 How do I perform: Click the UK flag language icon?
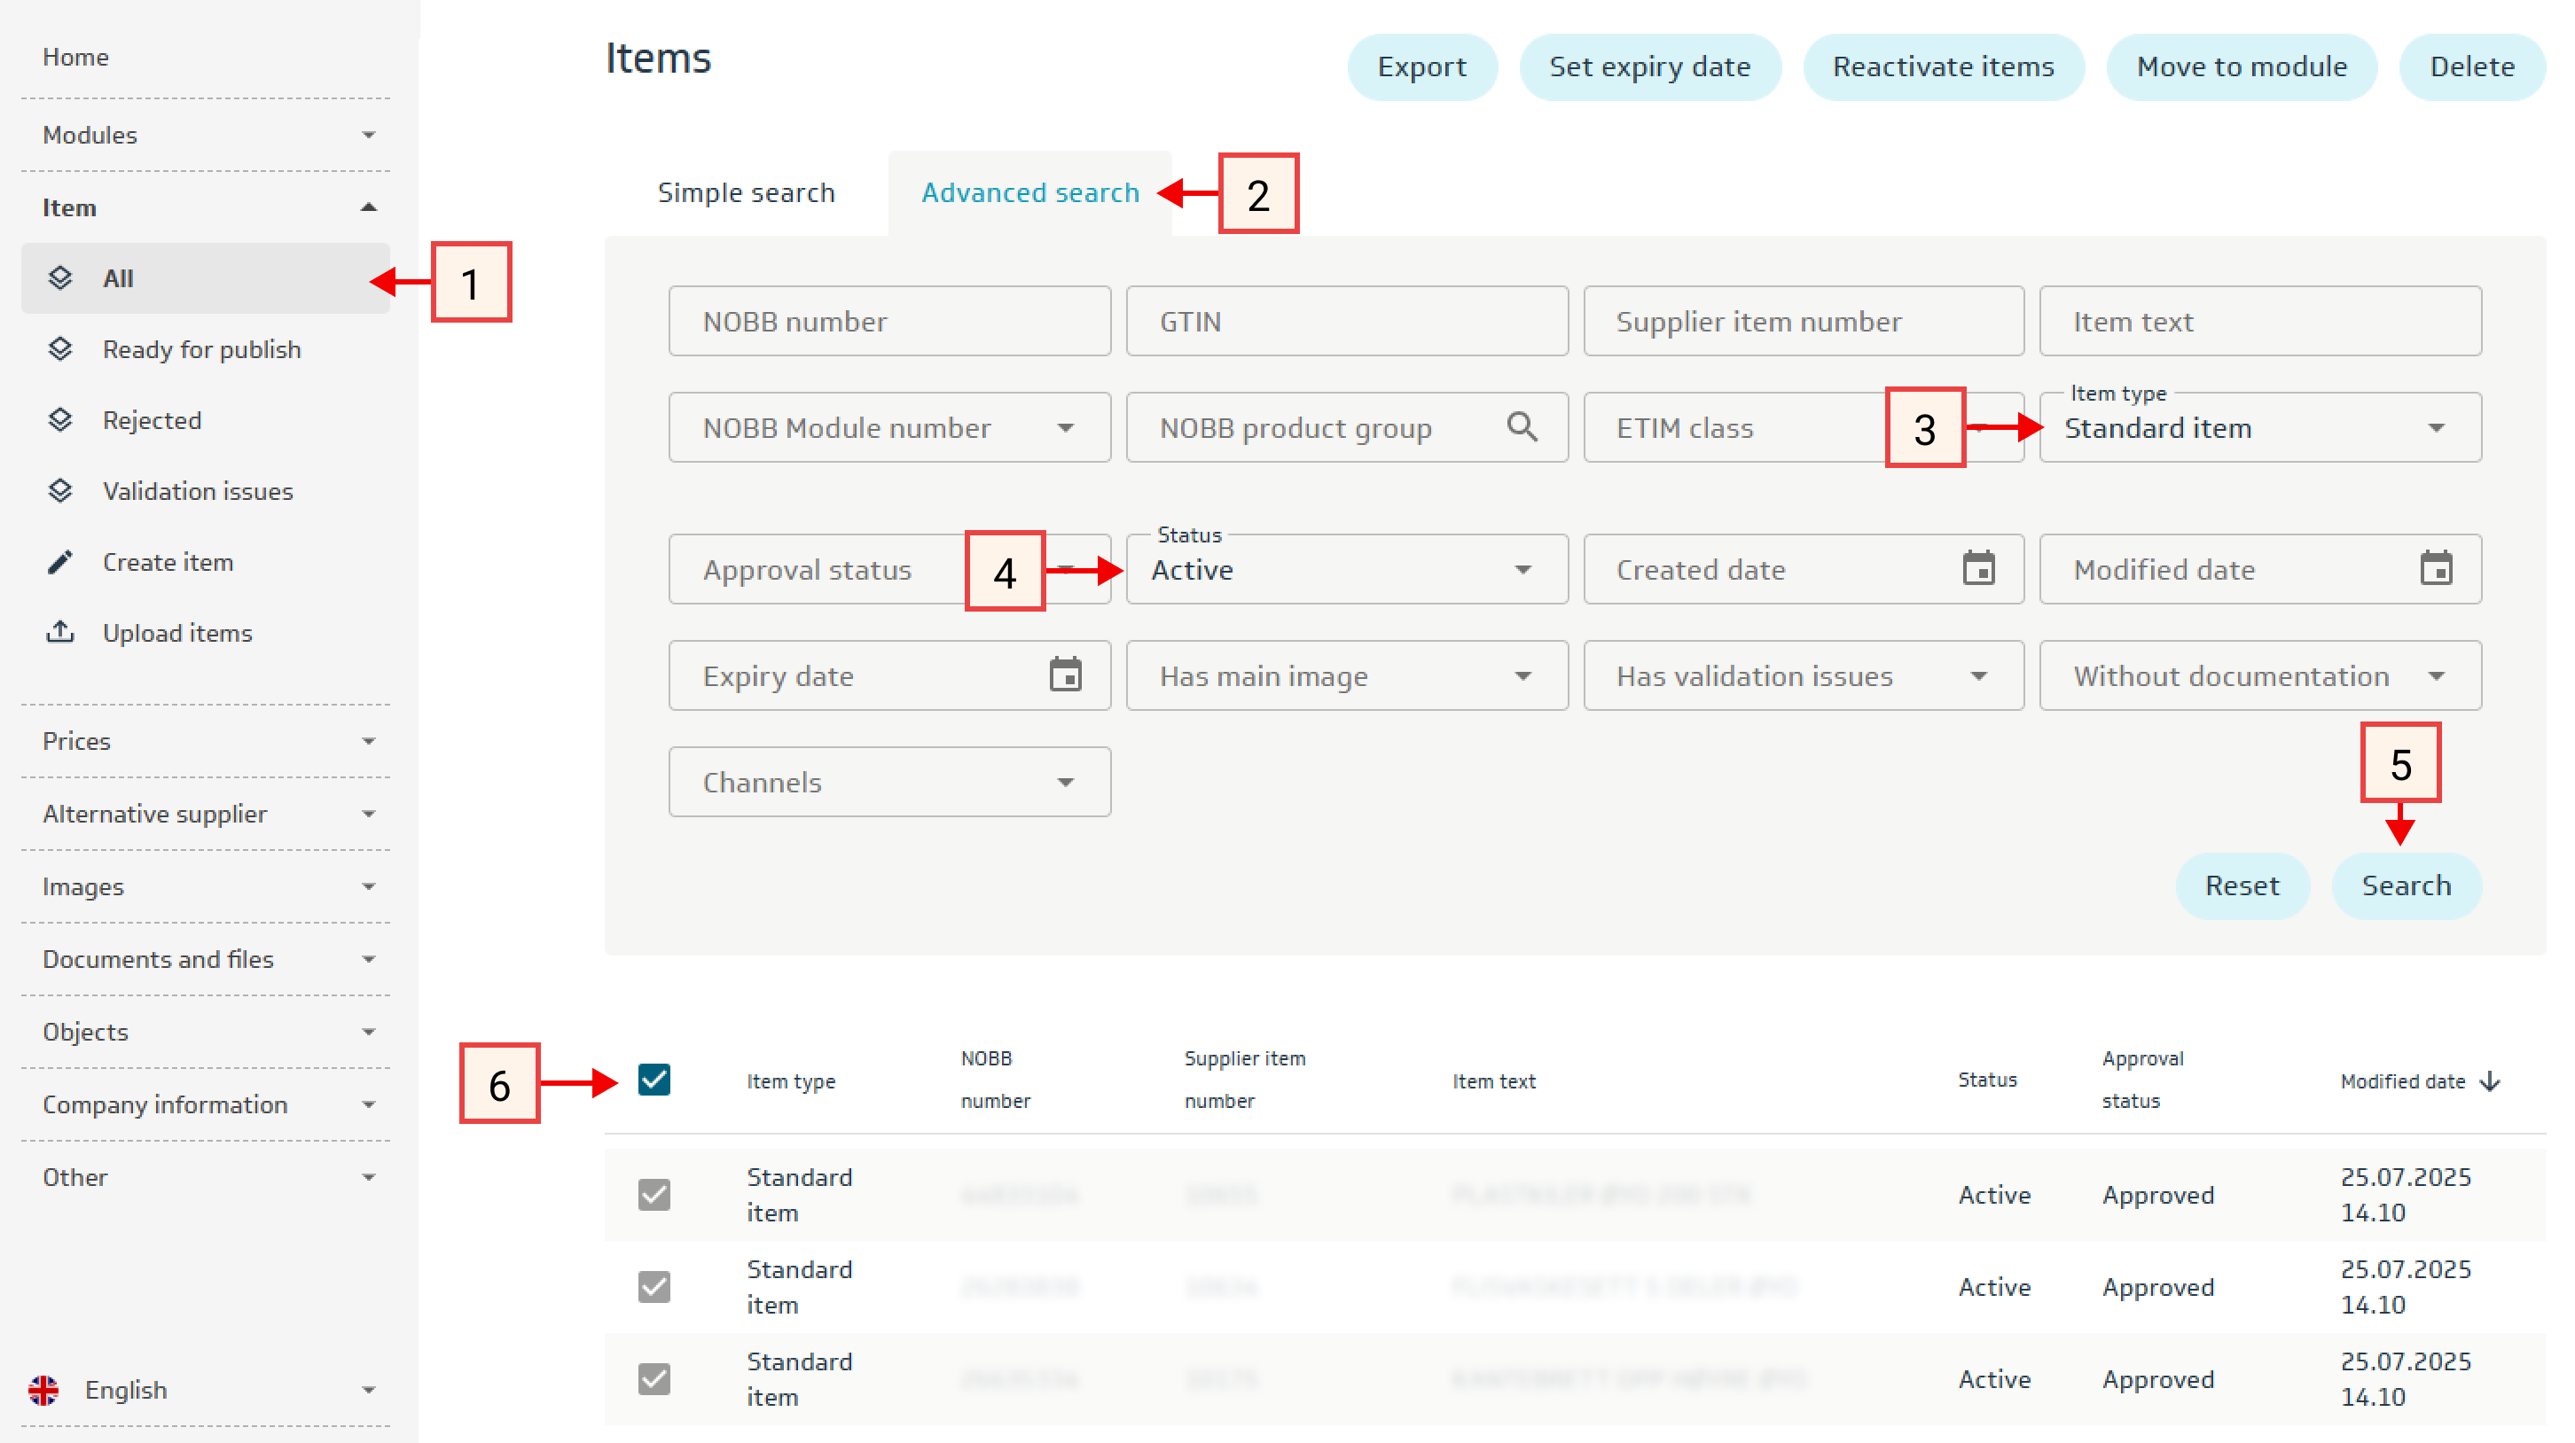[x=44, y=1389]
